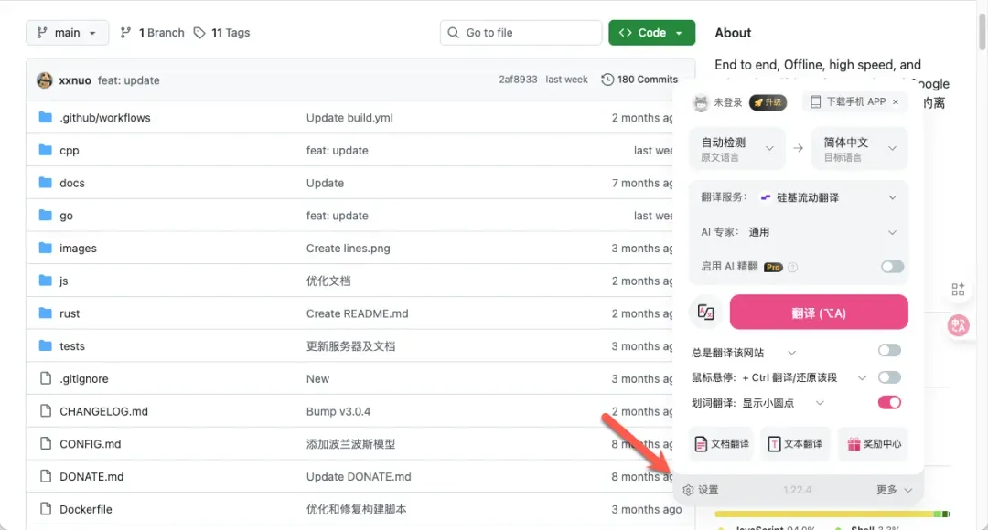Open the 简体中文 target language dropdown
The image size is (988, 530).
click(x=859, y=149)
